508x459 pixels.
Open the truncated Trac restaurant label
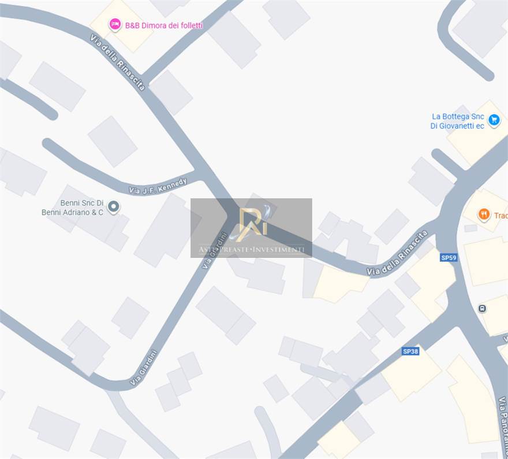click(500, 216)
